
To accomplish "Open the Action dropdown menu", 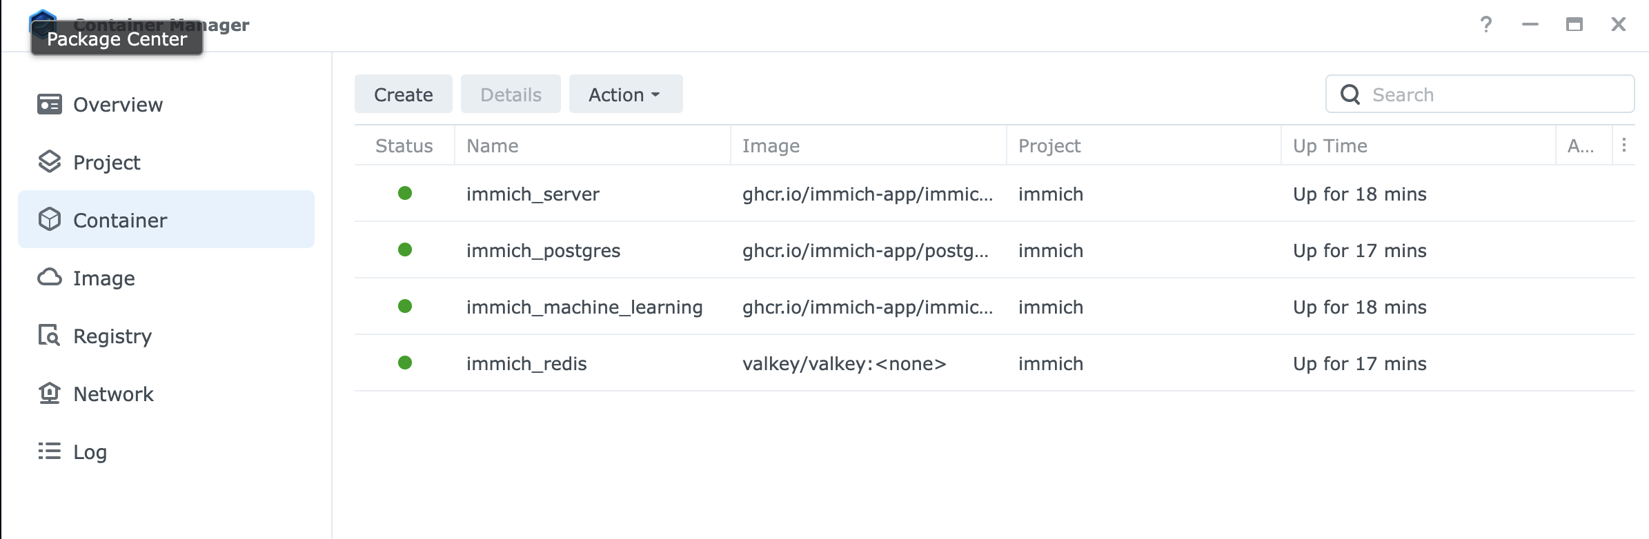I will pyautogui.click(x=625, y=94).
